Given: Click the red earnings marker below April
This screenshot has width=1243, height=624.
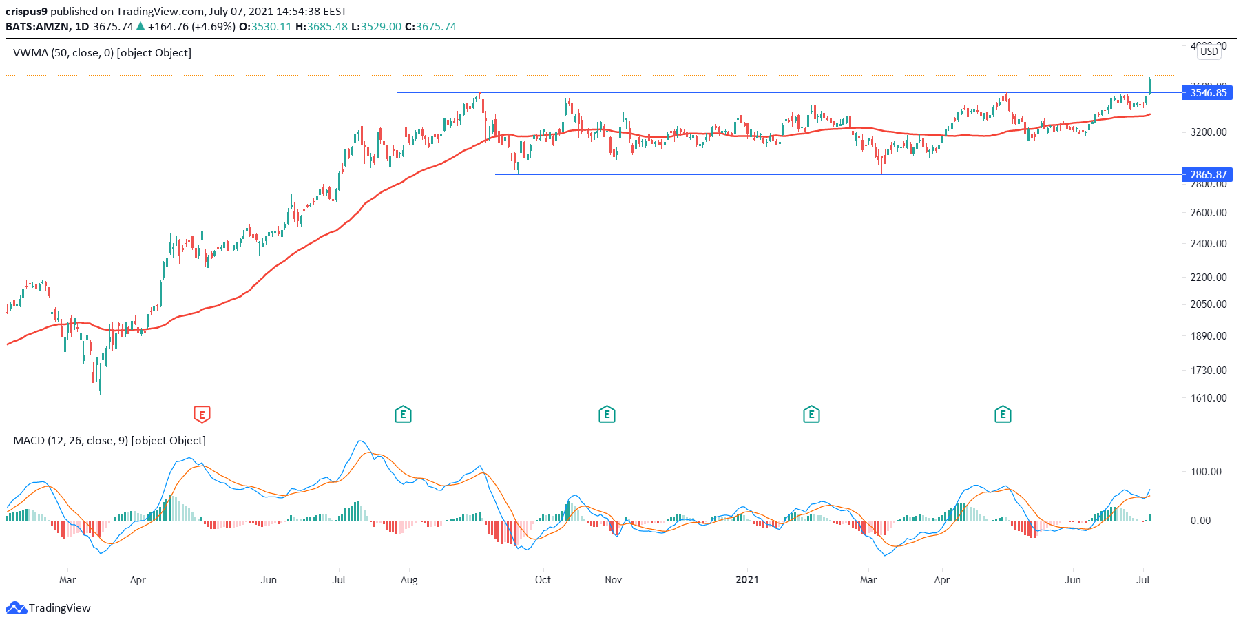Looking at the screenshot, I should (x=201, y=415).
